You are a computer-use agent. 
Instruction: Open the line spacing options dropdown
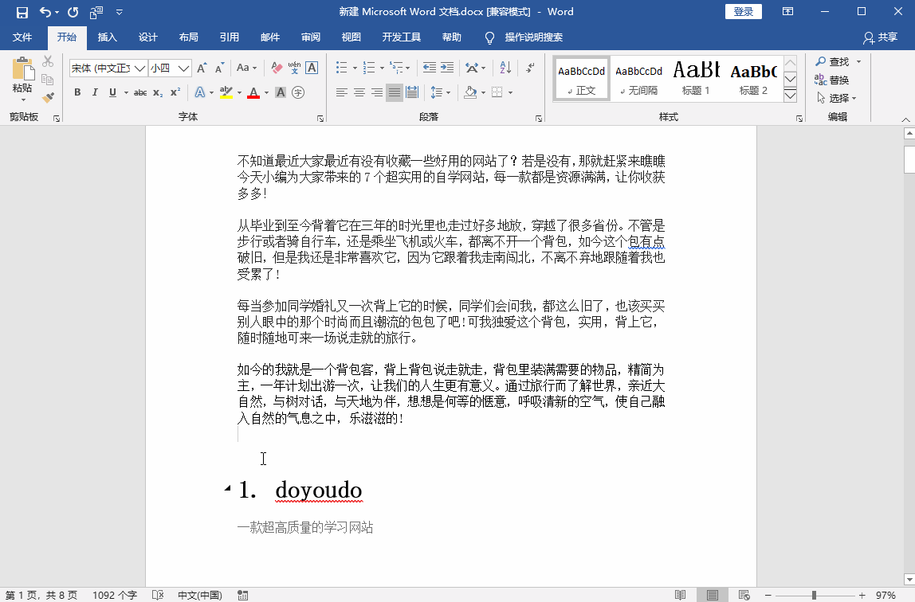448,92
